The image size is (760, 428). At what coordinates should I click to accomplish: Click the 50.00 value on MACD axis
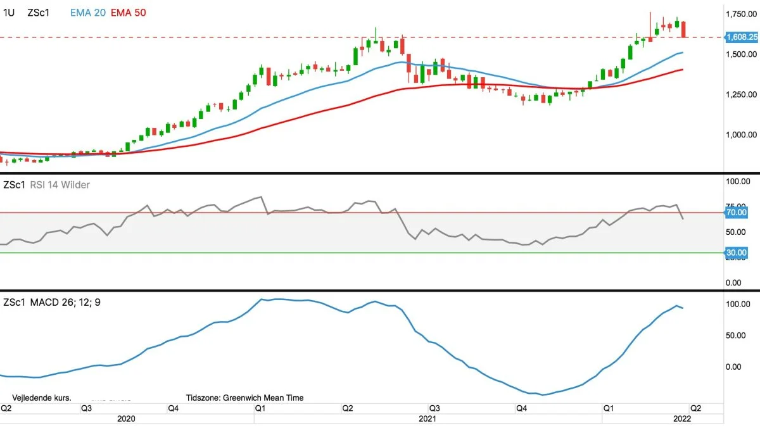[x=737, y=335]
